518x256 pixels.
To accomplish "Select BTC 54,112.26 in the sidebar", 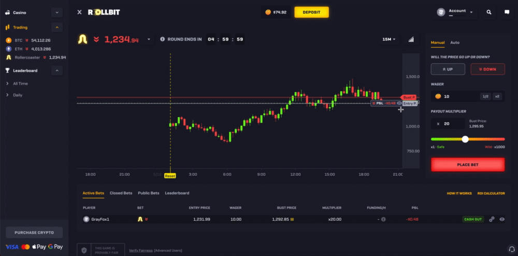I will 28,40.
